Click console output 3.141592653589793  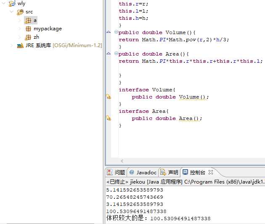pyautogui.click(x=135, y=204)
